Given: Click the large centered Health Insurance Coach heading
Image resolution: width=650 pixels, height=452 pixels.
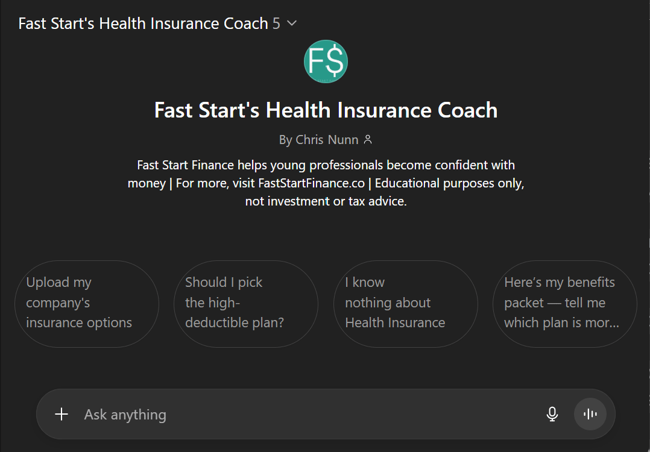Looking at the screenshot, I should point(326,110).
